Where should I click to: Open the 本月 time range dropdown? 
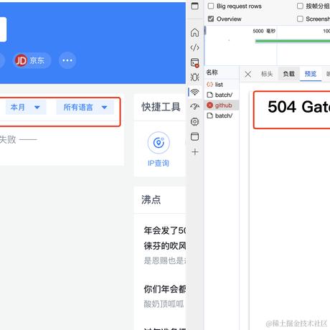click(26, 107)
